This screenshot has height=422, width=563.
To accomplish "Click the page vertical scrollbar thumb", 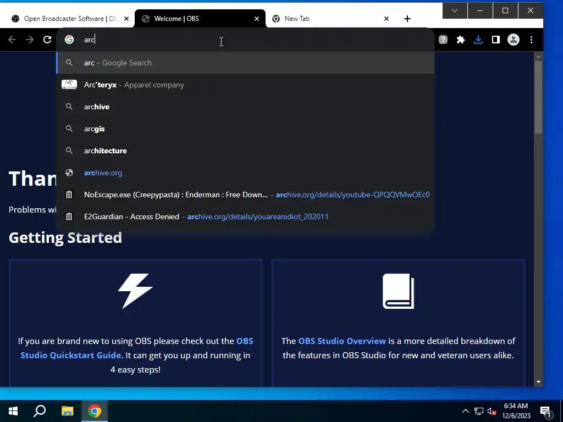I will pyautogui.click(x=538, y=97).
